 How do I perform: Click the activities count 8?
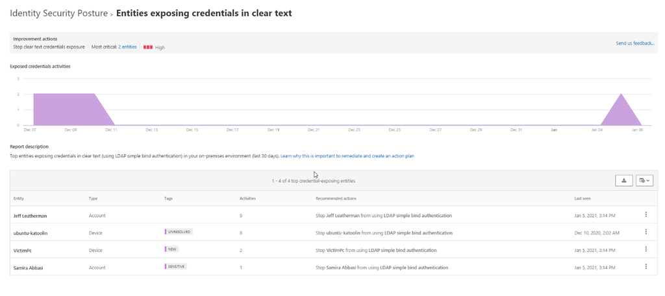click(x=241, y=233)
